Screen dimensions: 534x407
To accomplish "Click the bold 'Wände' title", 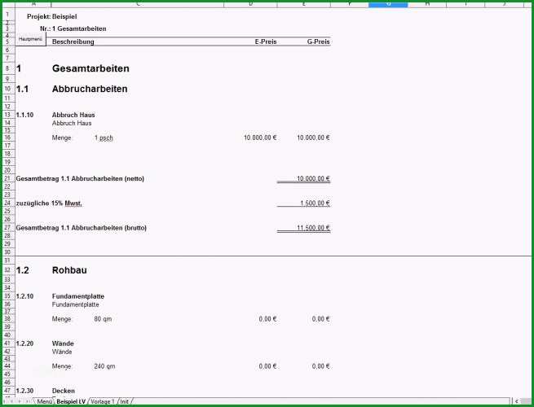I will coord(63,344).
